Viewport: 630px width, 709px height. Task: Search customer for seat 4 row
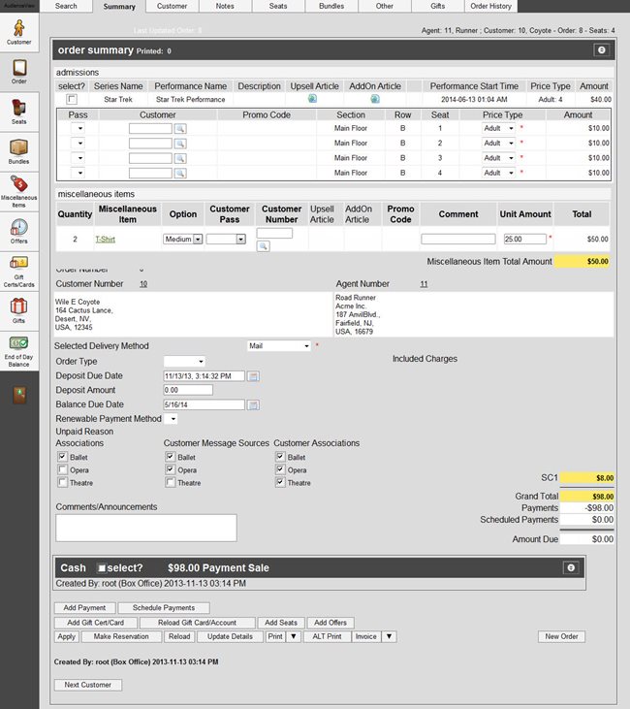(180, 174)
